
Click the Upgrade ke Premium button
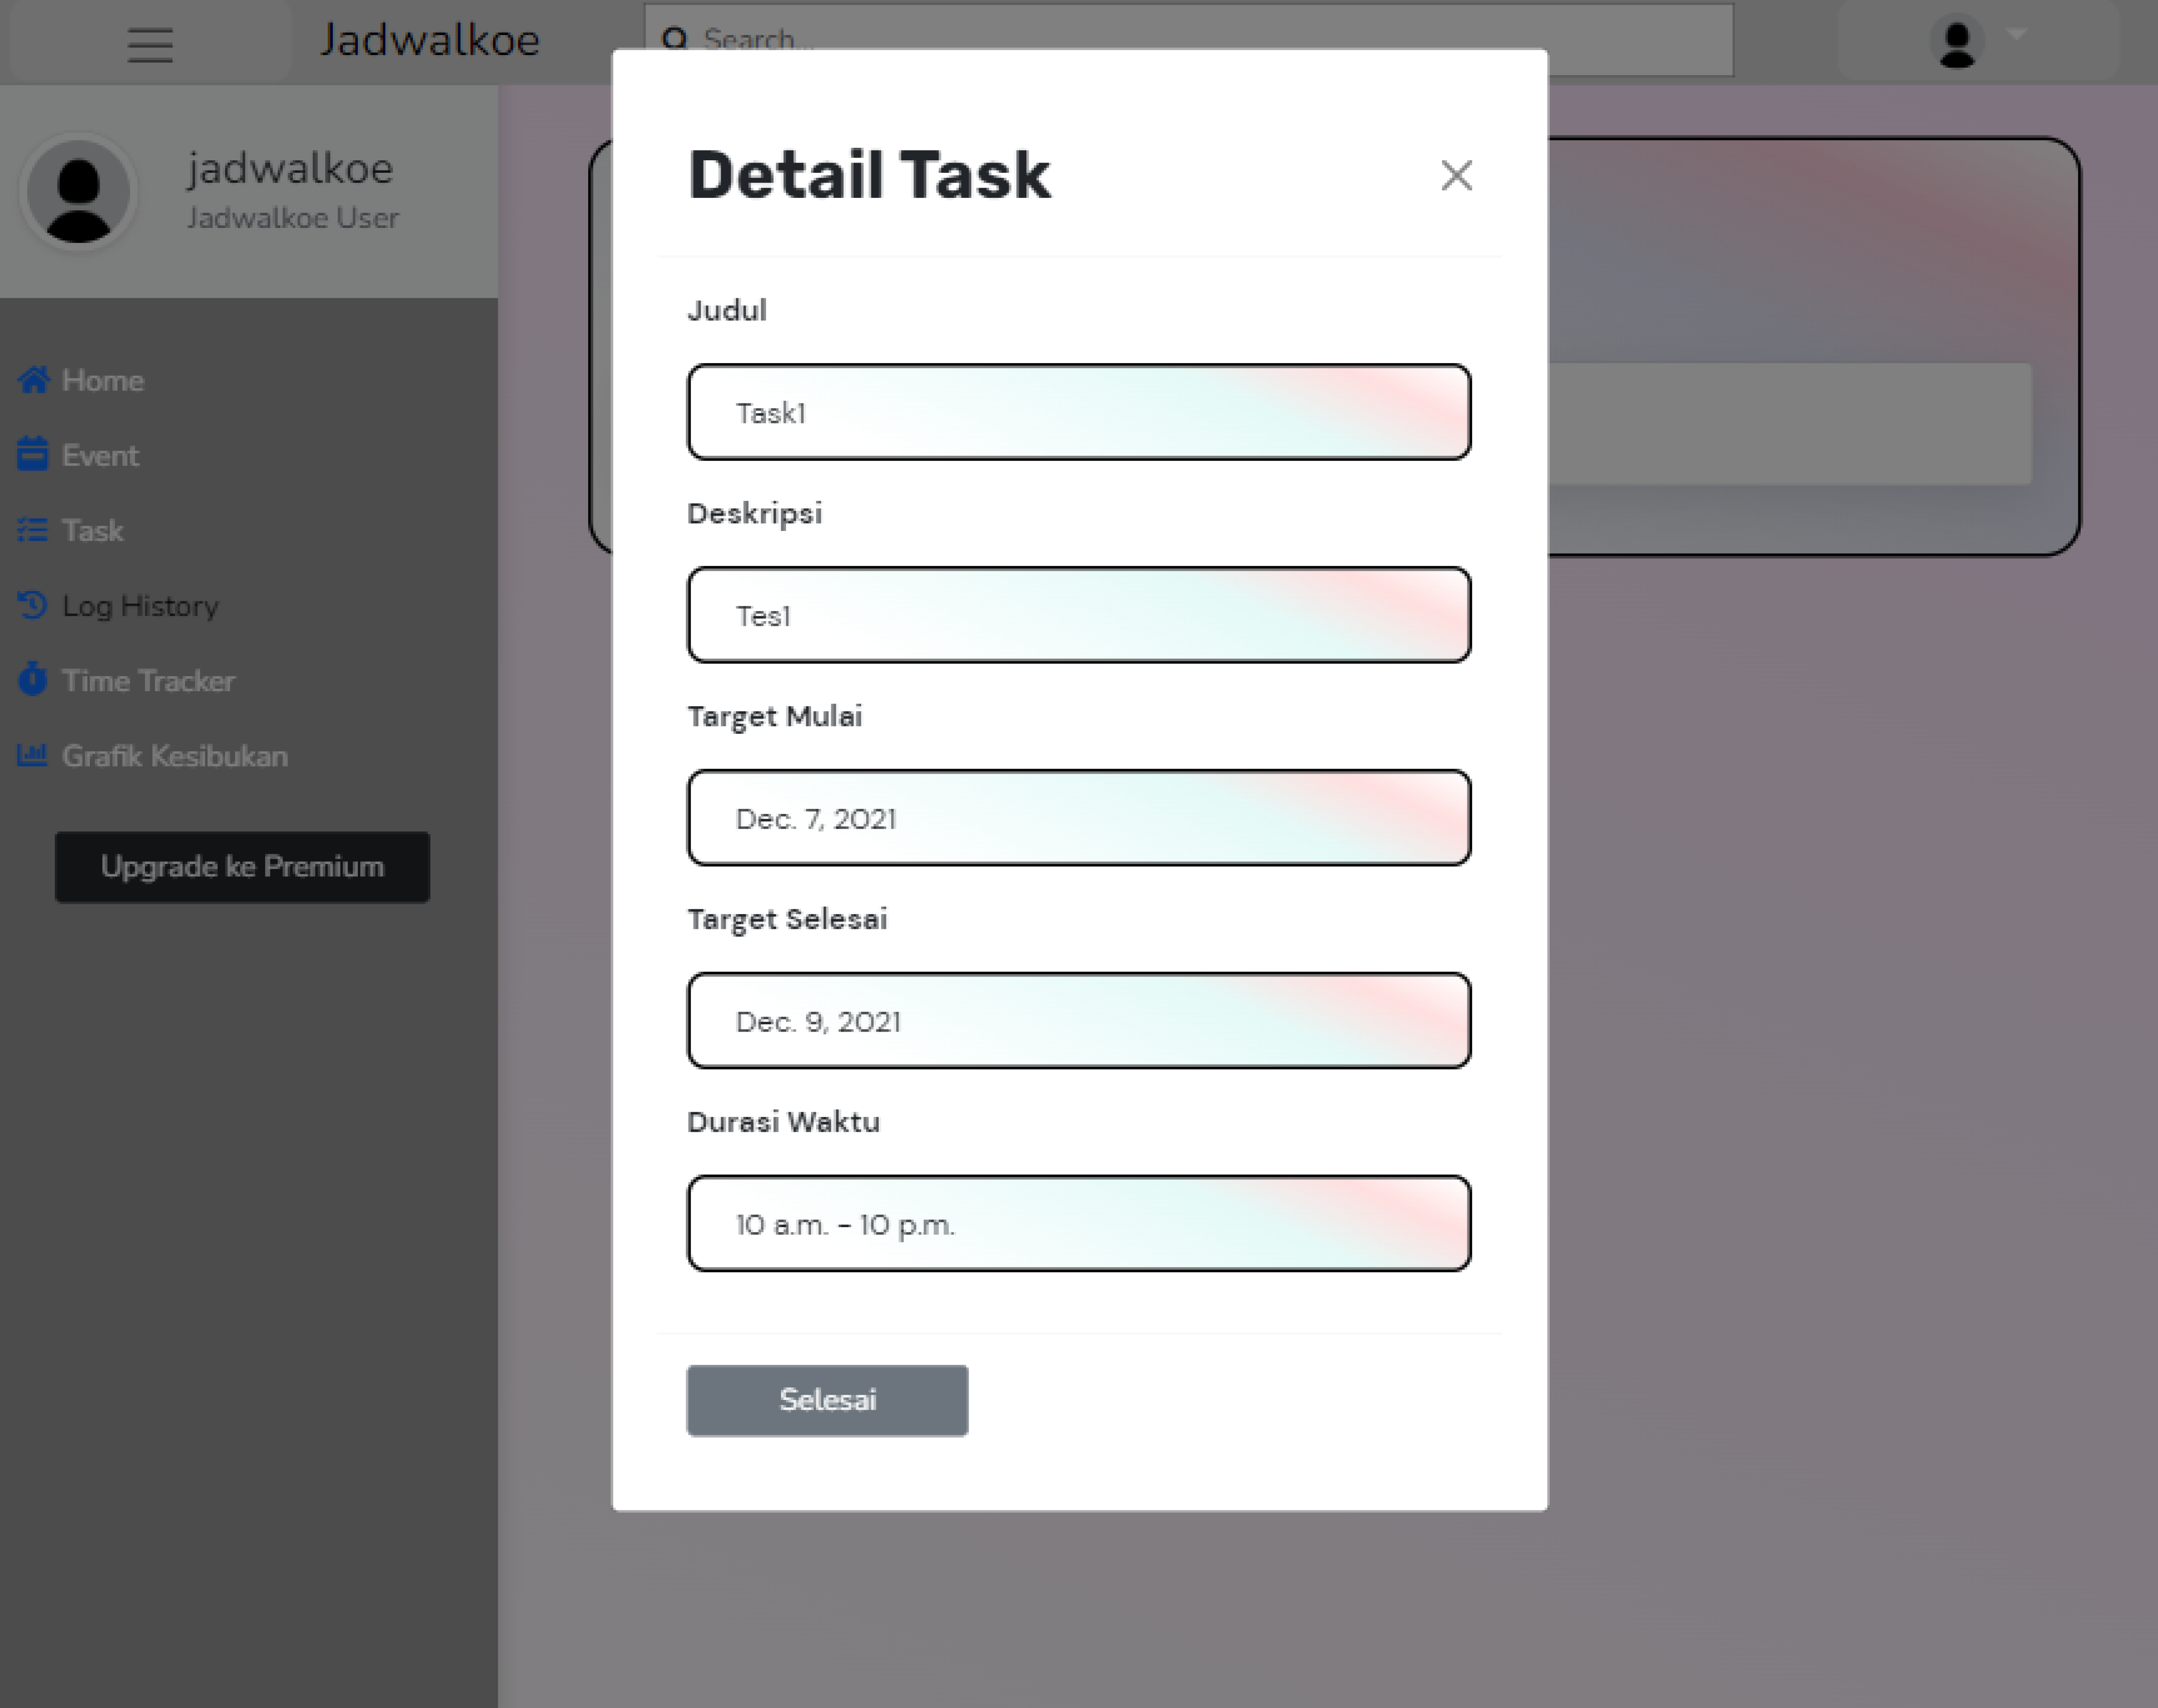click(x=242, y=867)
